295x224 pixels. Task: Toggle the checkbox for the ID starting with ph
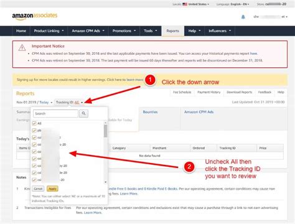point(34,130)
